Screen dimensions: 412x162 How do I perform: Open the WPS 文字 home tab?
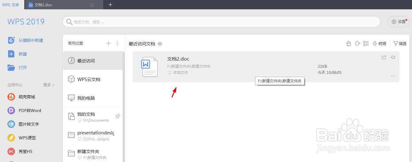[x=11, y=5]
